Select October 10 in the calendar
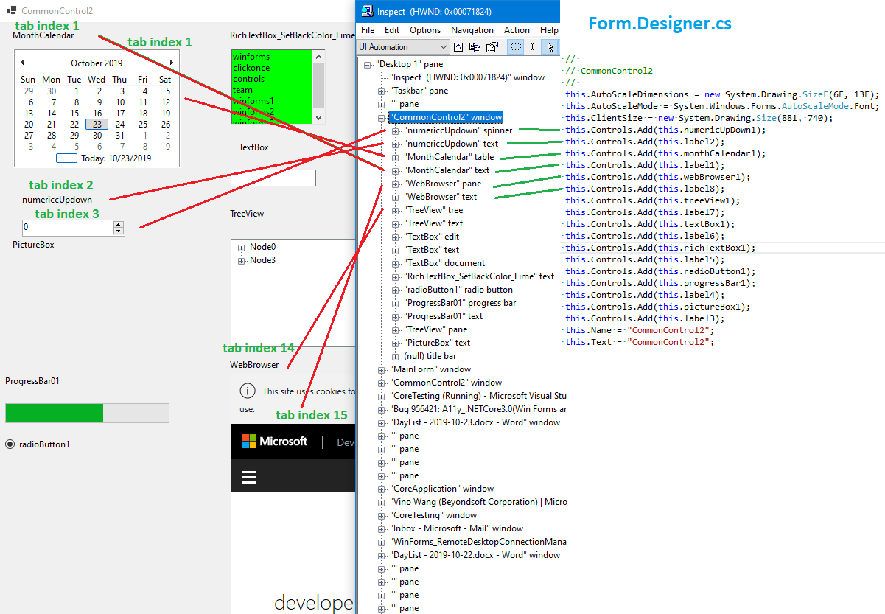Viewport: 885px width, 614px height. (120, 102)
